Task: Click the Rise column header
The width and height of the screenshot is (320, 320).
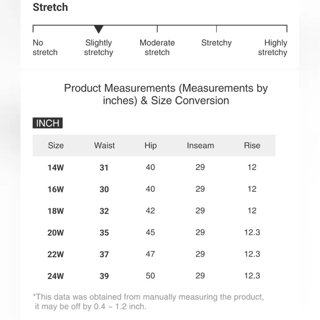Action: (x=252, y=146)
